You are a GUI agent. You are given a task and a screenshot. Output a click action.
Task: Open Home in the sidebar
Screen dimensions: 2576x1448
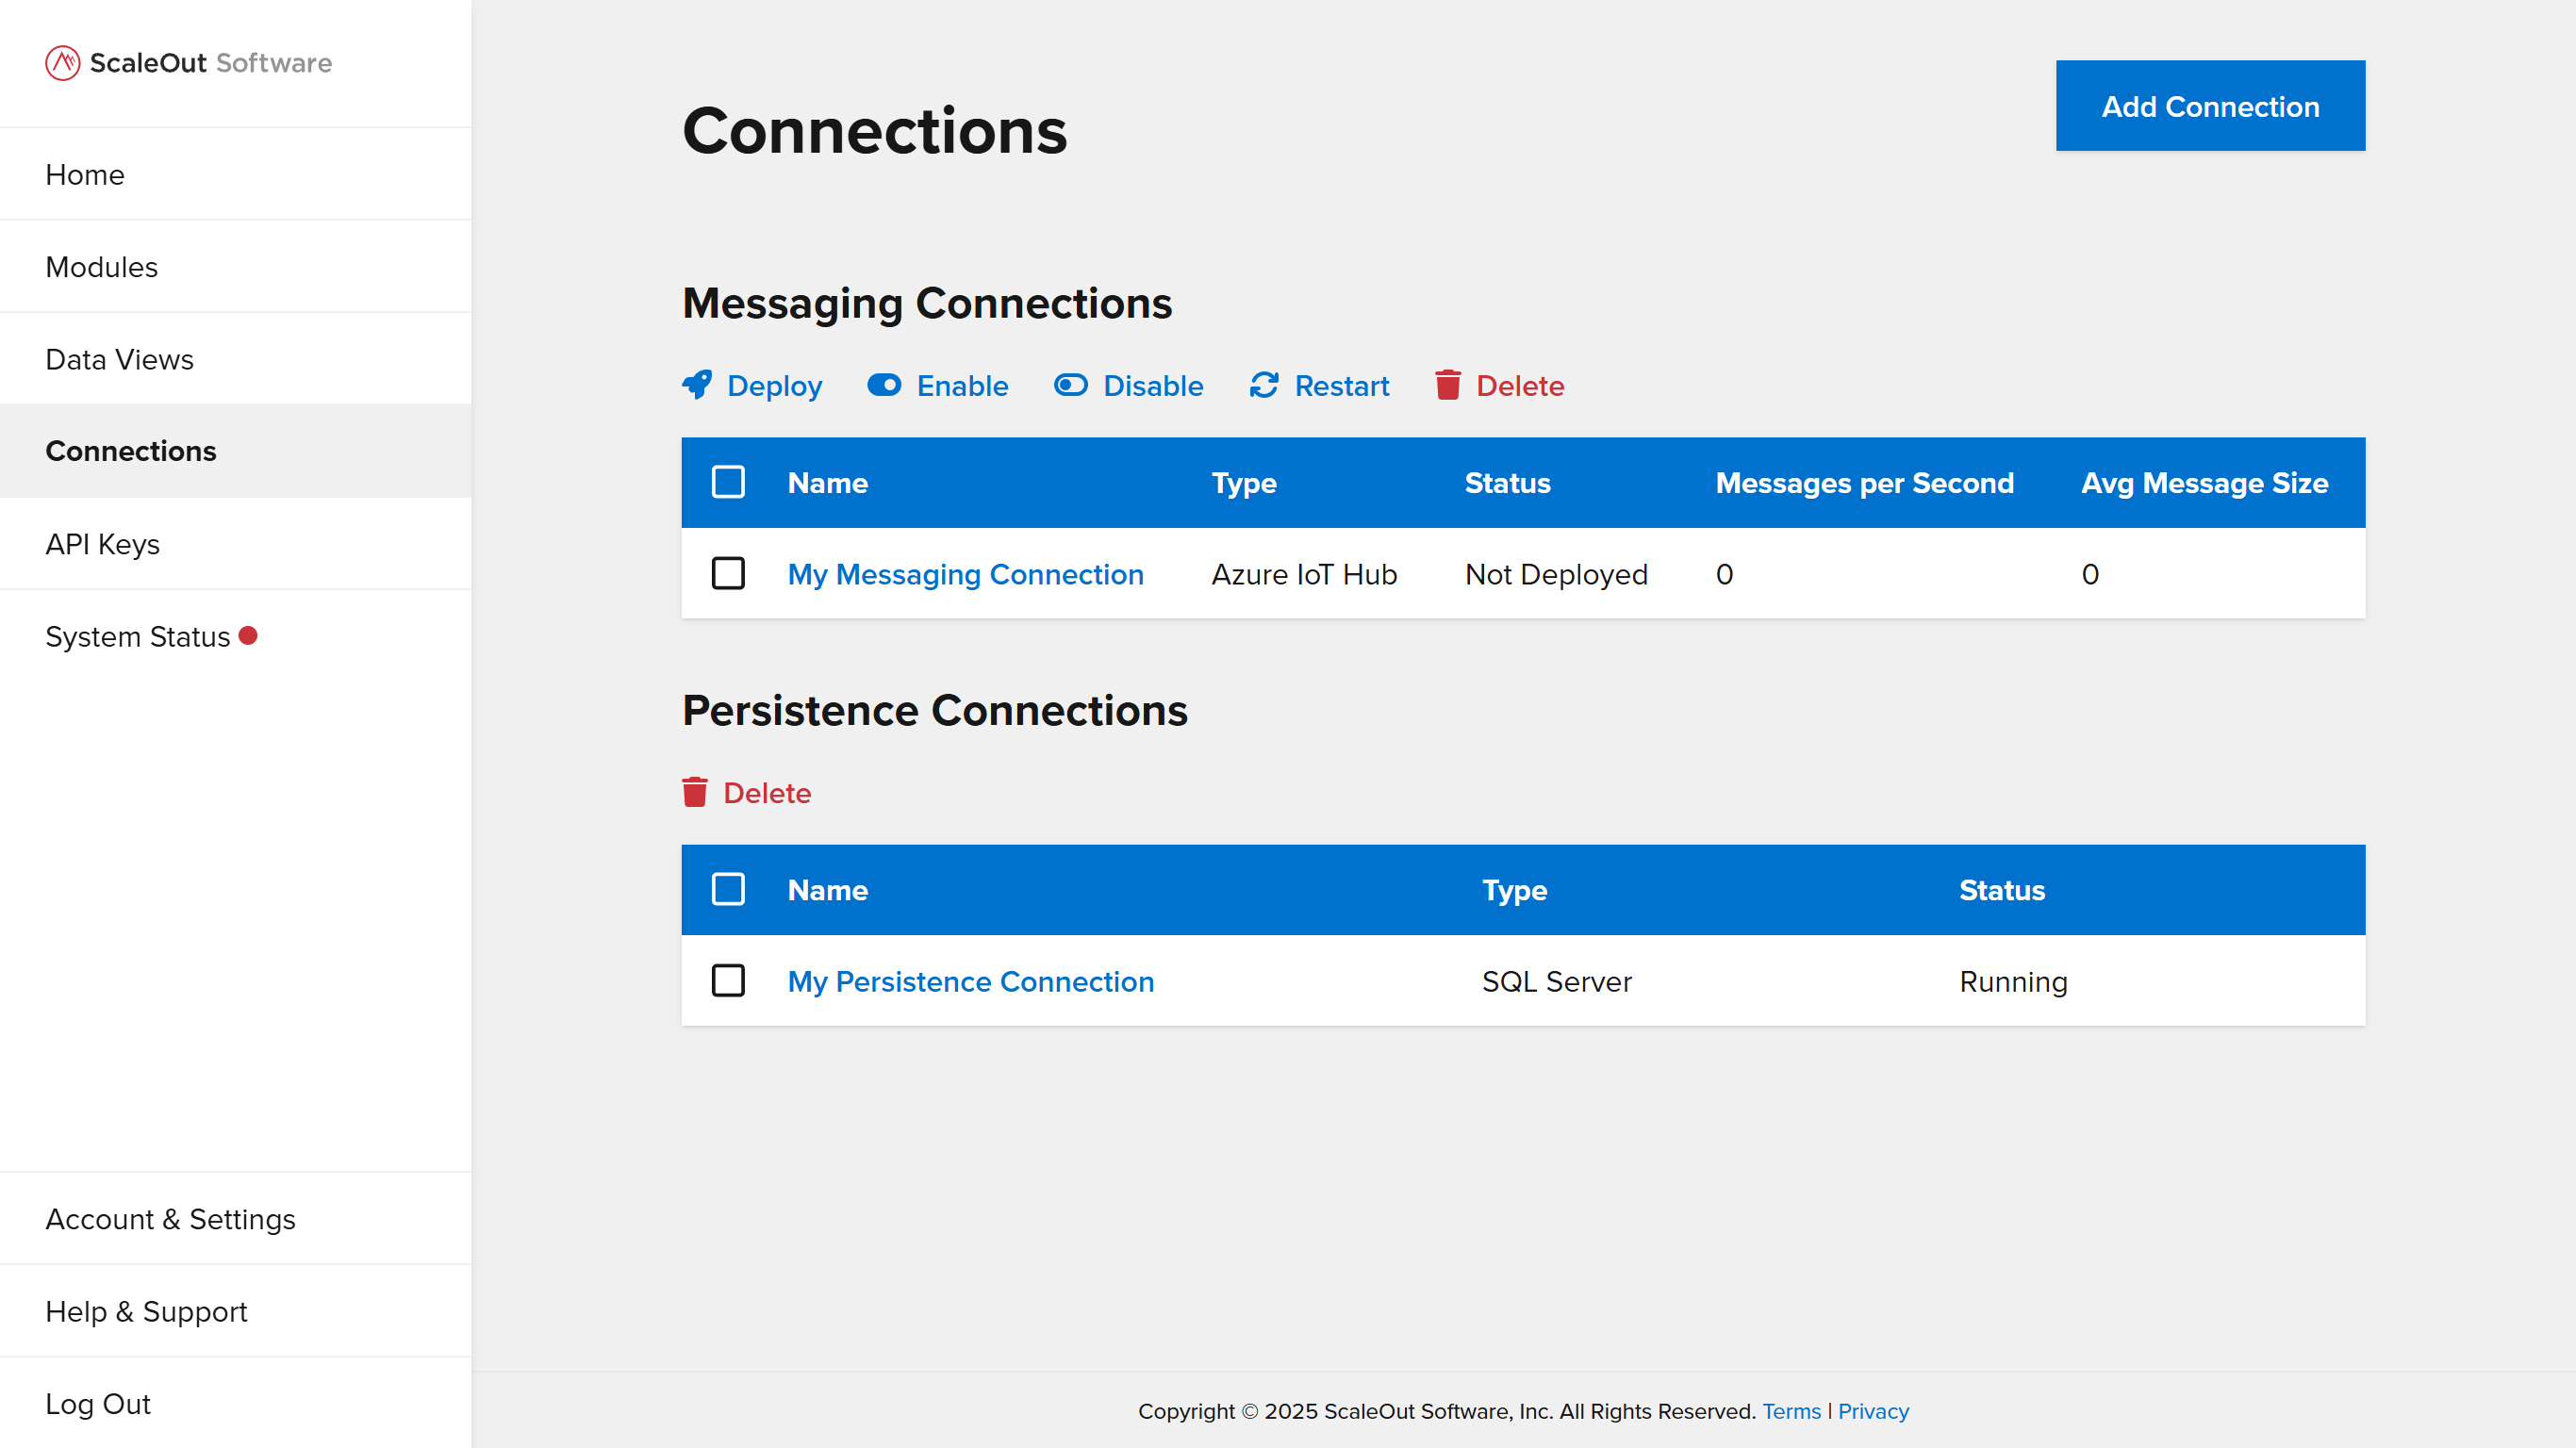pos(236,174)
